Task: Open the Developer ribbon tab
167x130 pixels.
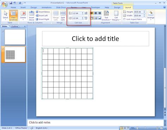Action: point(95,7)
